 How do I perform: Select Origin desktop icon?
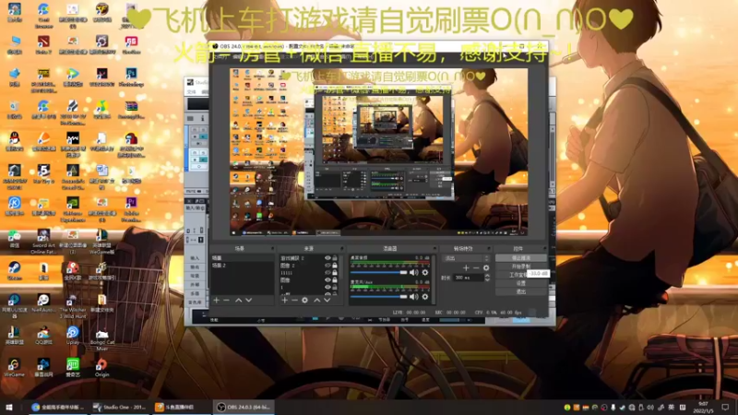coord(101,367)
